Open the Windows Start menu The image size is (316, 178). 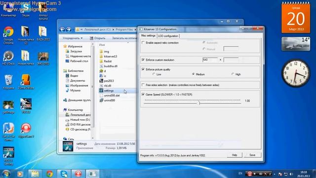pyautogui.click(x=5, y=174)
